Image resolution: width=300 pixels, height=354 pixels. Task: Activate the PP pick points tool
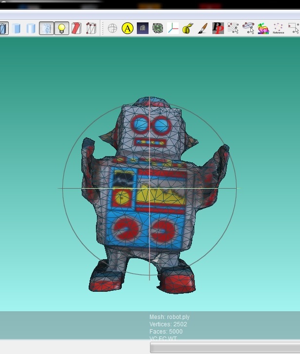tap(218, 28)
